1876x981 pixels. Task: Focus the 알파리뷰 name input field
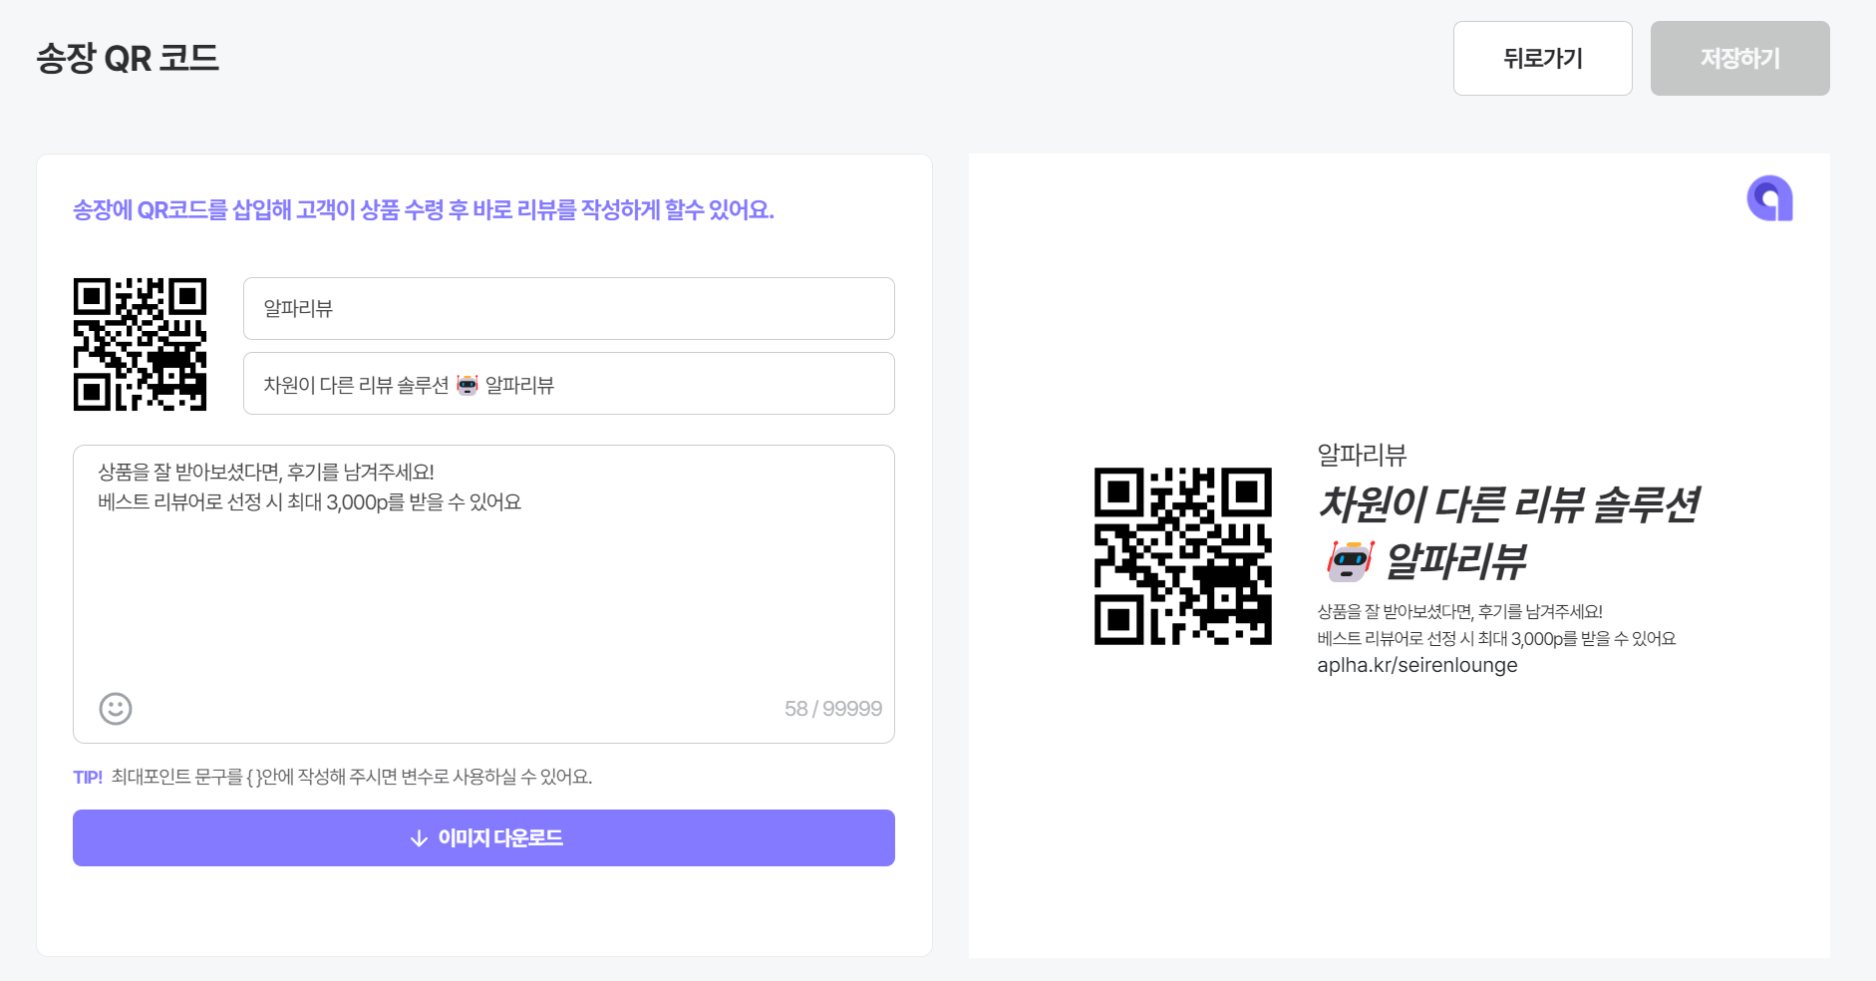click(569, 309)
